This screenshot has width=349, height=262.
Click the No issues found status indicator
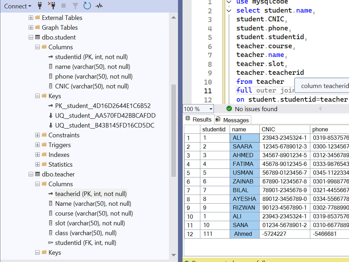tap(252, 109)
